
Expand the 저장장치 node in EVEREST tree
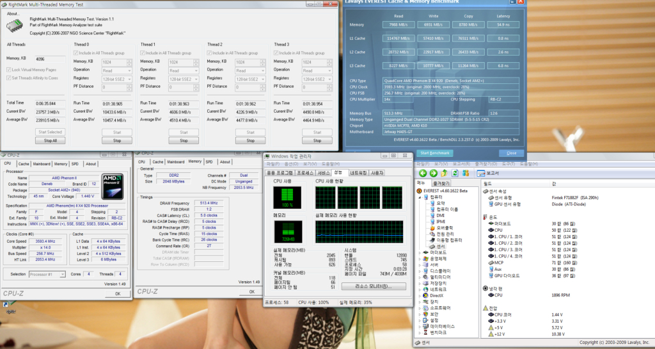pos(421,284)
